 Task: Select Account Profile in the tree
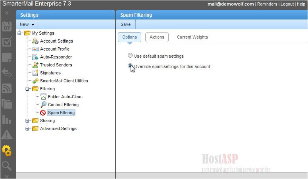click(x=55, y=49)
